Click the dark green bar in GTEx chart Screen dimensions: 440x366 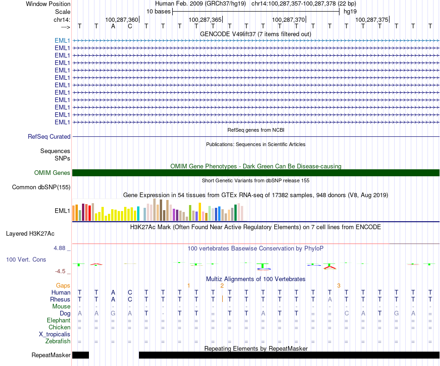pos(235,212)
